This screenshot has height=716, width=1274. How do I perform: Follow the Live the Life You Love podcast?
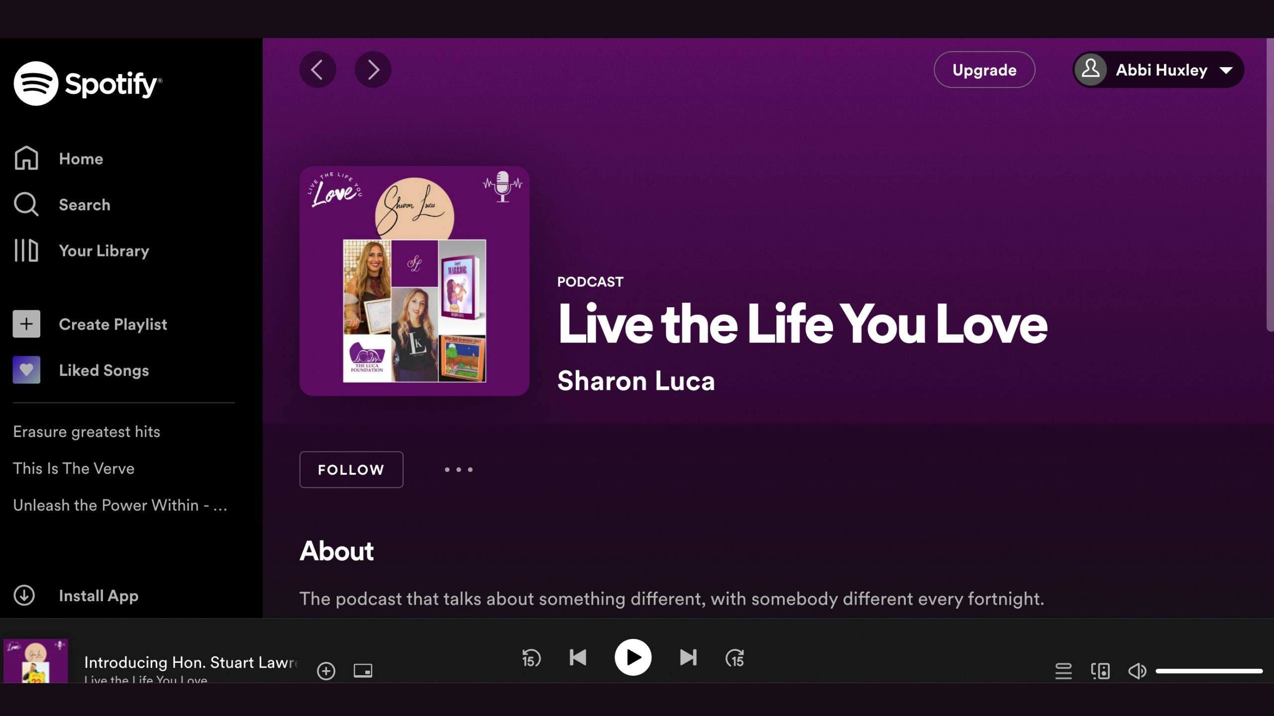click(x=351, y=469)
